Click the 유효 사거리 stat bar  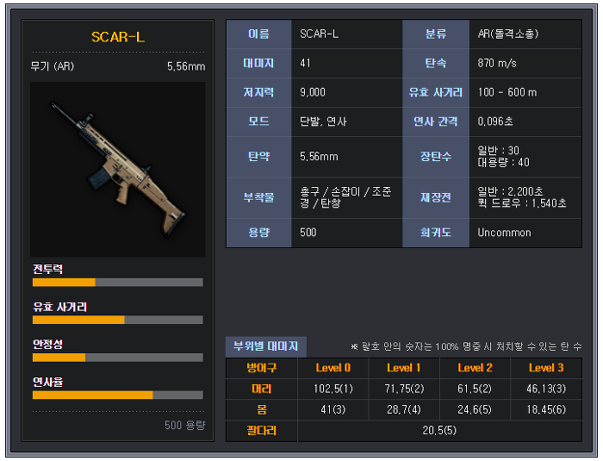click(x=118, y=320)
